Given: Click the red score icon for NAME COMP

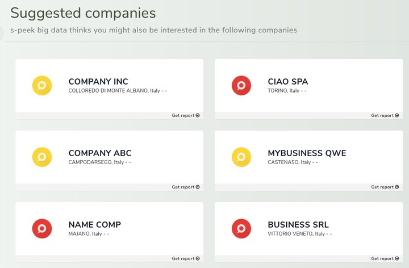Looking at the screenshot, I should [42, 229].
